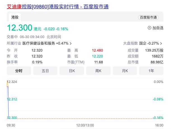Screen dimensions: 171x129
Task: Click the 总市值 value 88.98亿
Action: [x=157, y=62]
